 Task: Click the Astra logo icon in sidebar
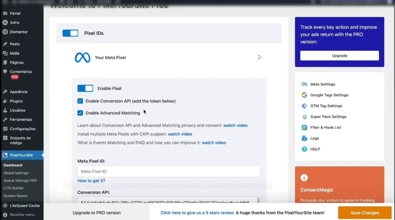tap(5, 23)
